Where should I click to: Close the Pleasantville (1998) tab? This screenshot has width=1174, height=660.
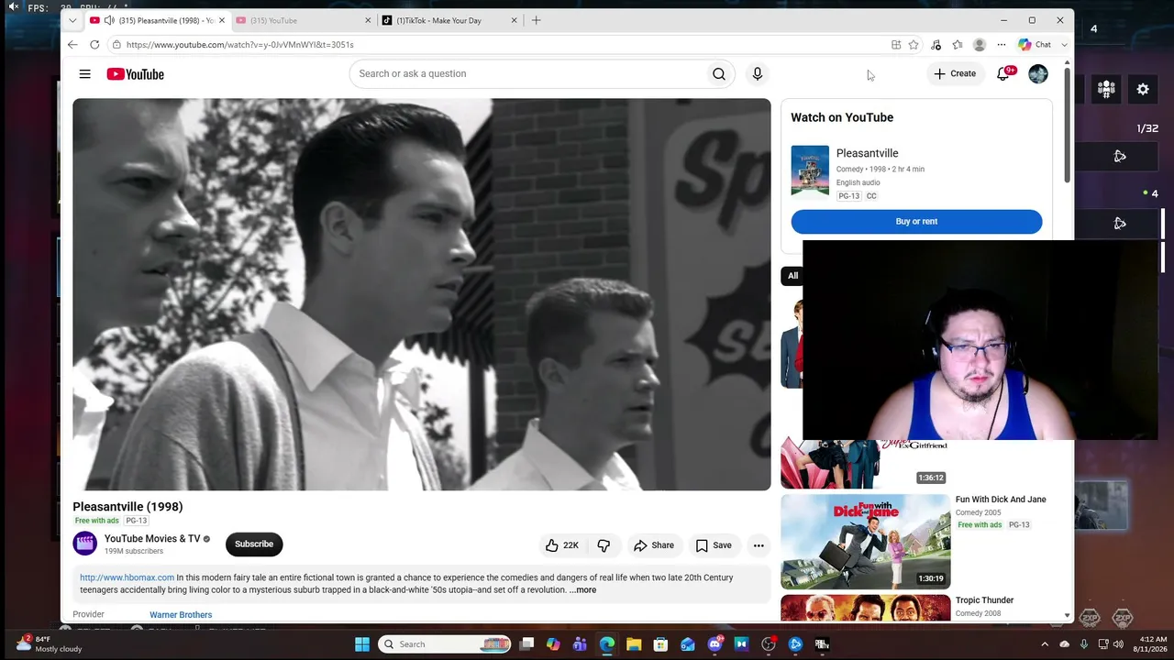pos(221,20)
